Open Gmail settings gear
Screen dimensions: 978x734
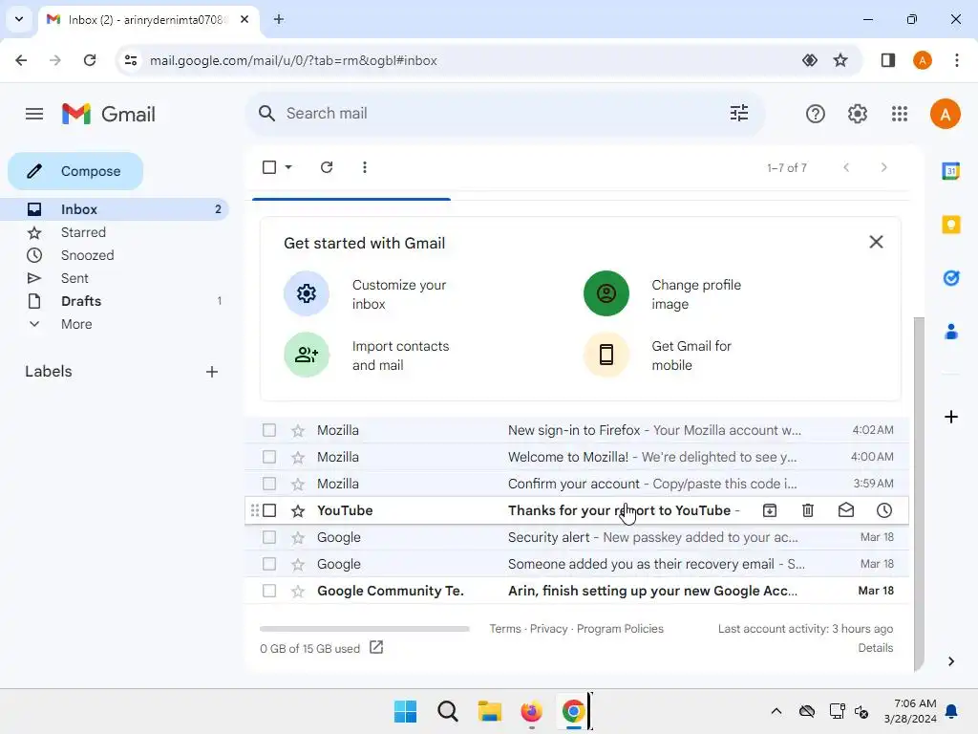pos(858,114)
